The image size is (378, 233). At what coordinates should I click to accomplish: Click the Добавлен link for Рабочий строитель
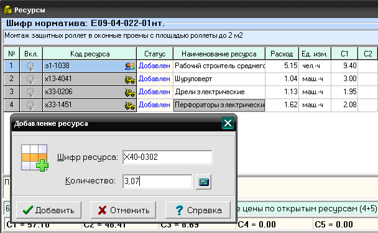154,66
